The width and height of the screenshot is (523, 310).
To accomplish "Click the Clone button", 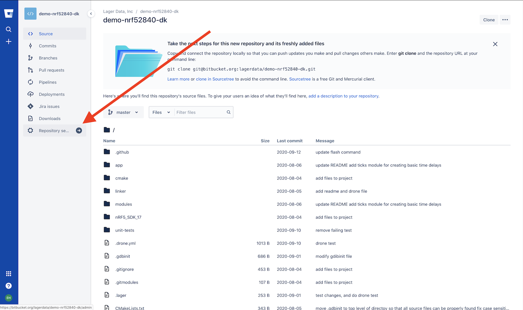I will (489, 20).
